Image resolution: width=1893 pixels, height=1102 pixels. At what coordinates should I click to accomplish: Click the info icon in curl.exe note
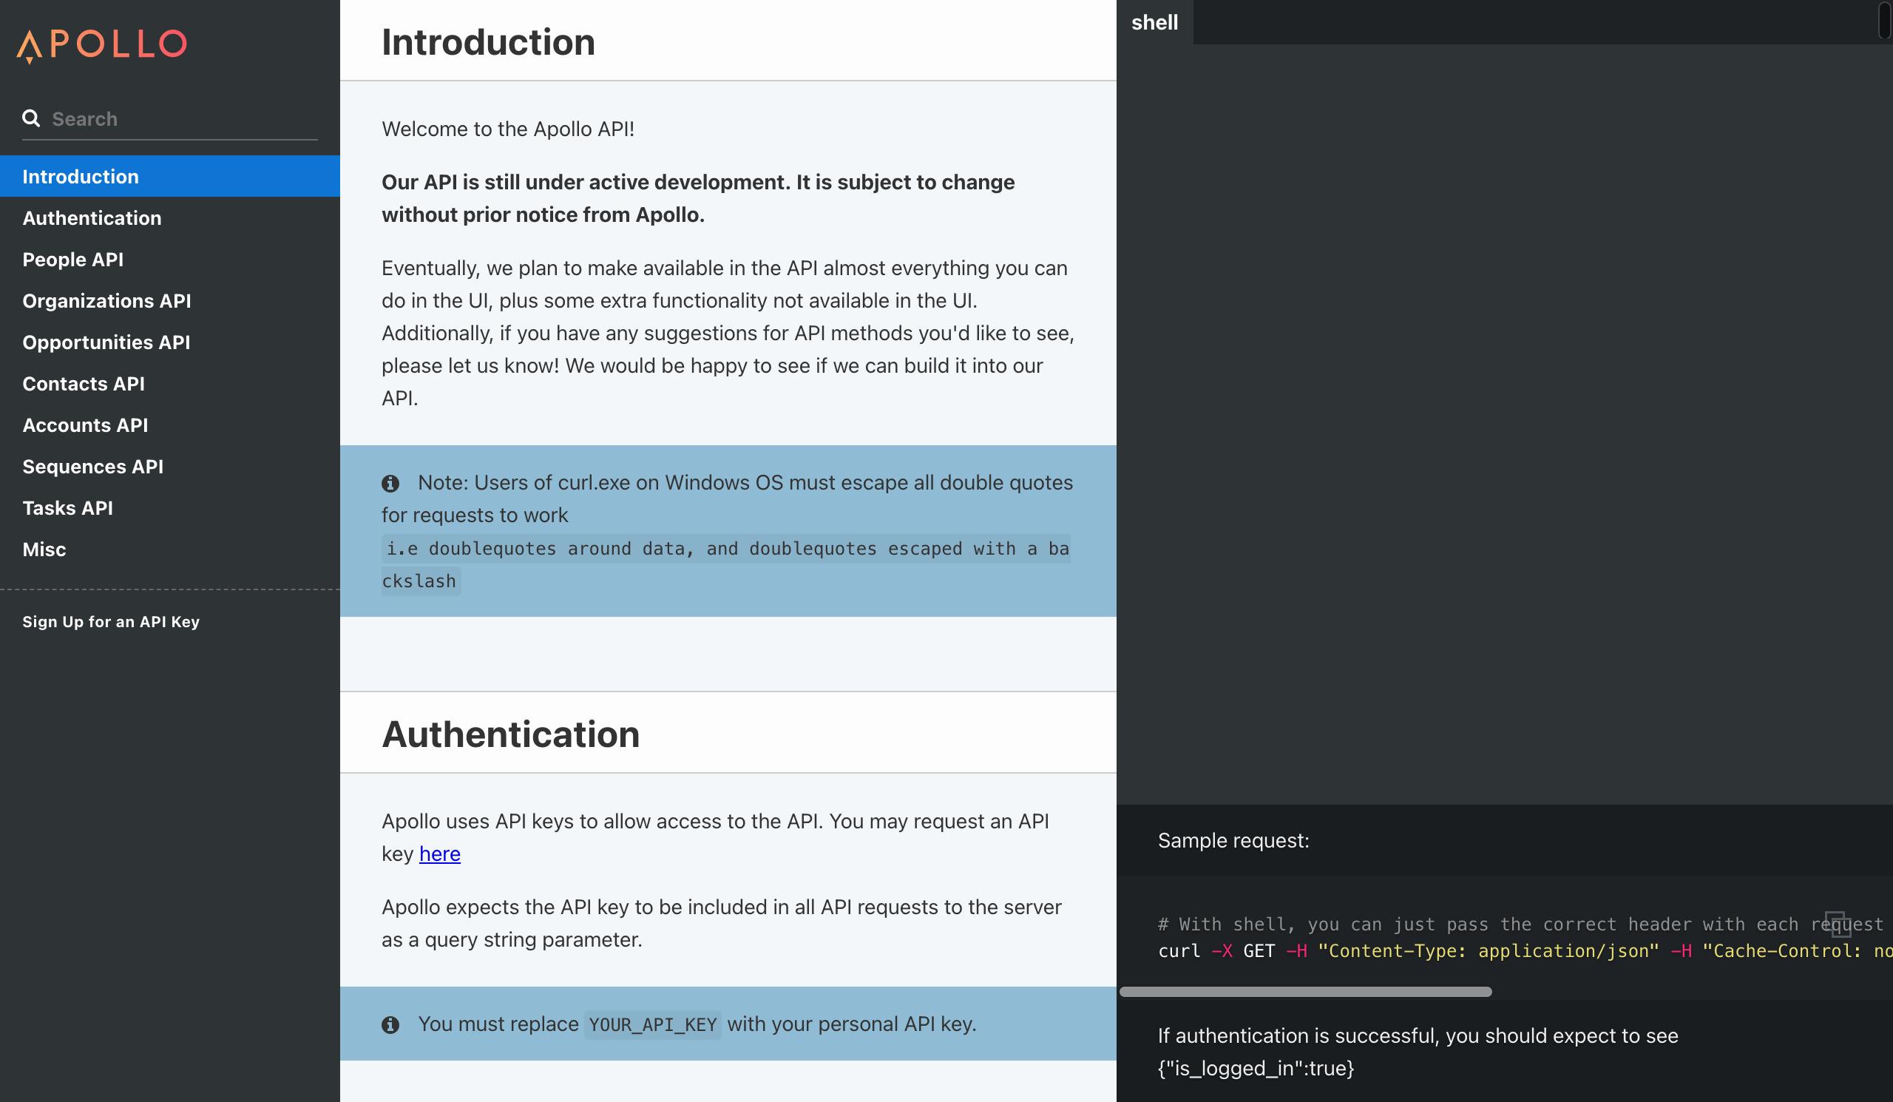click(x=390, y=484)
